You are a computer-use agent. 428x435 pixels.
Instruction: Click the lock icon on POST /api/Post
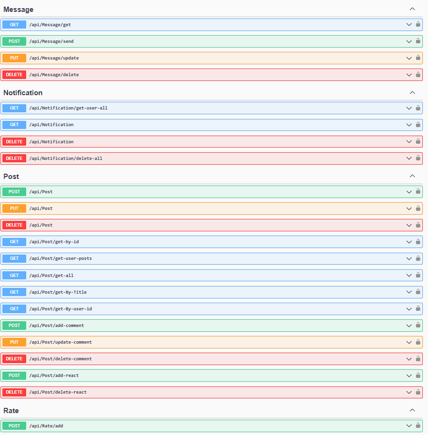(x=418, y=191)
